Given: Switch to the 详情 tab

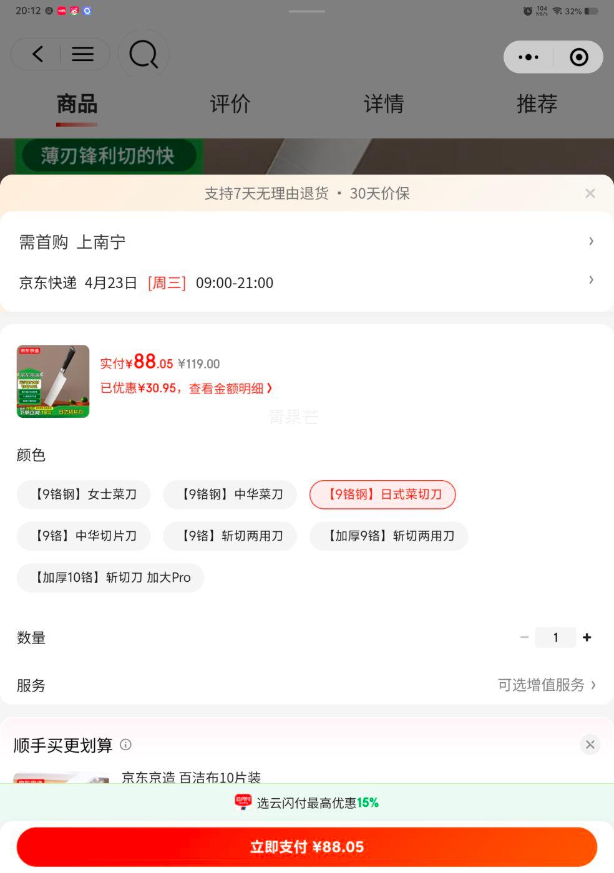Looking at the screenshot, I should pos(384,104).
